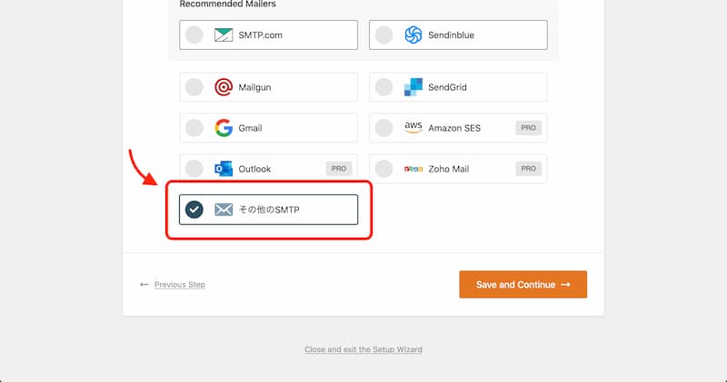This screenshot has height=382, width=727.
Task: Select the Amazon SES radio button
Action: coord(383,128)
